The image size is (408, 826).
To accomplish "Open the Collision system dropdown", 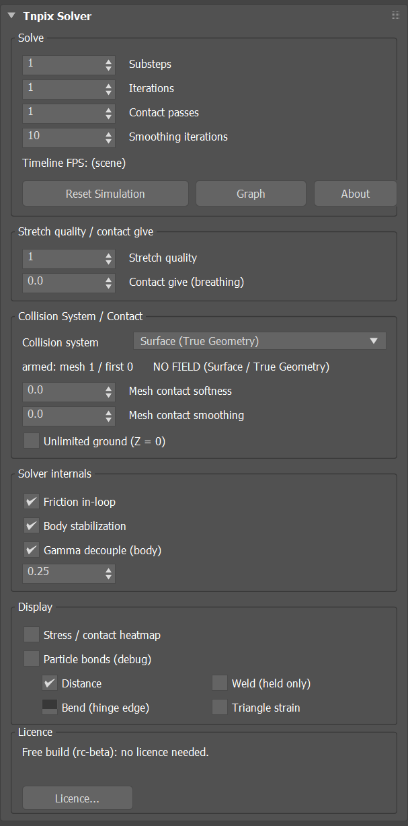I will coord(259,341).
